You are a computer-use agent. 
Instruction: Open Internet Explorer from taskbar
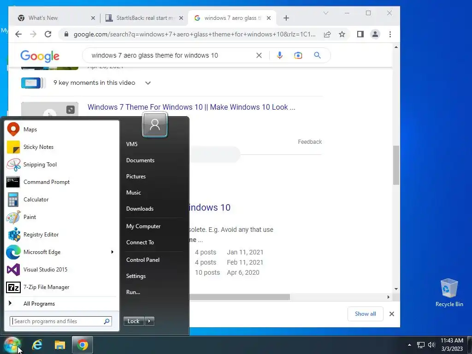pos(37,345)
